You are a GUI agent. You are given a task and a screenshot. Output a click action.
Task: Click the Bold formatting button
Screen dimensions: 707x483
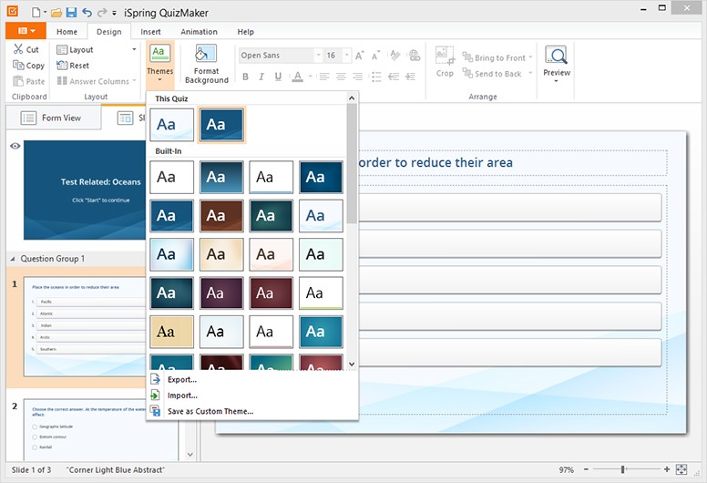pyautogui.click(x=245, y=77)
